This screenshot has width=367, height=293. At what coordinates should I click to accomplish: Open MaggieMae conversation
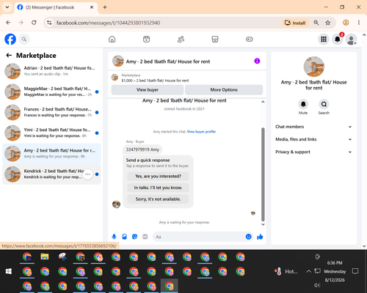51,92
